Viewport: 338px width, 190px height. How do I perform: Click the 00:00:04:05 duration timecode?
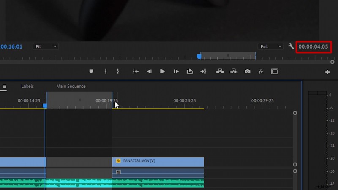click(313, 47)
